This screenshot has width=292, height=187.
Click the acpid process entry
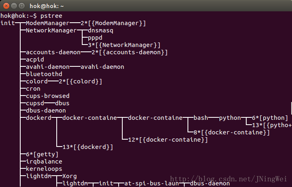(x=34, y=59)
